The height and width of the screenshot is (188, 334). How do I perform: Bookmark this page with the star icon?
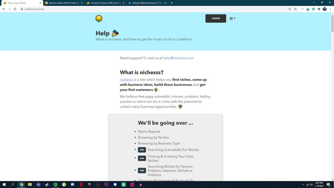(296, 9)
